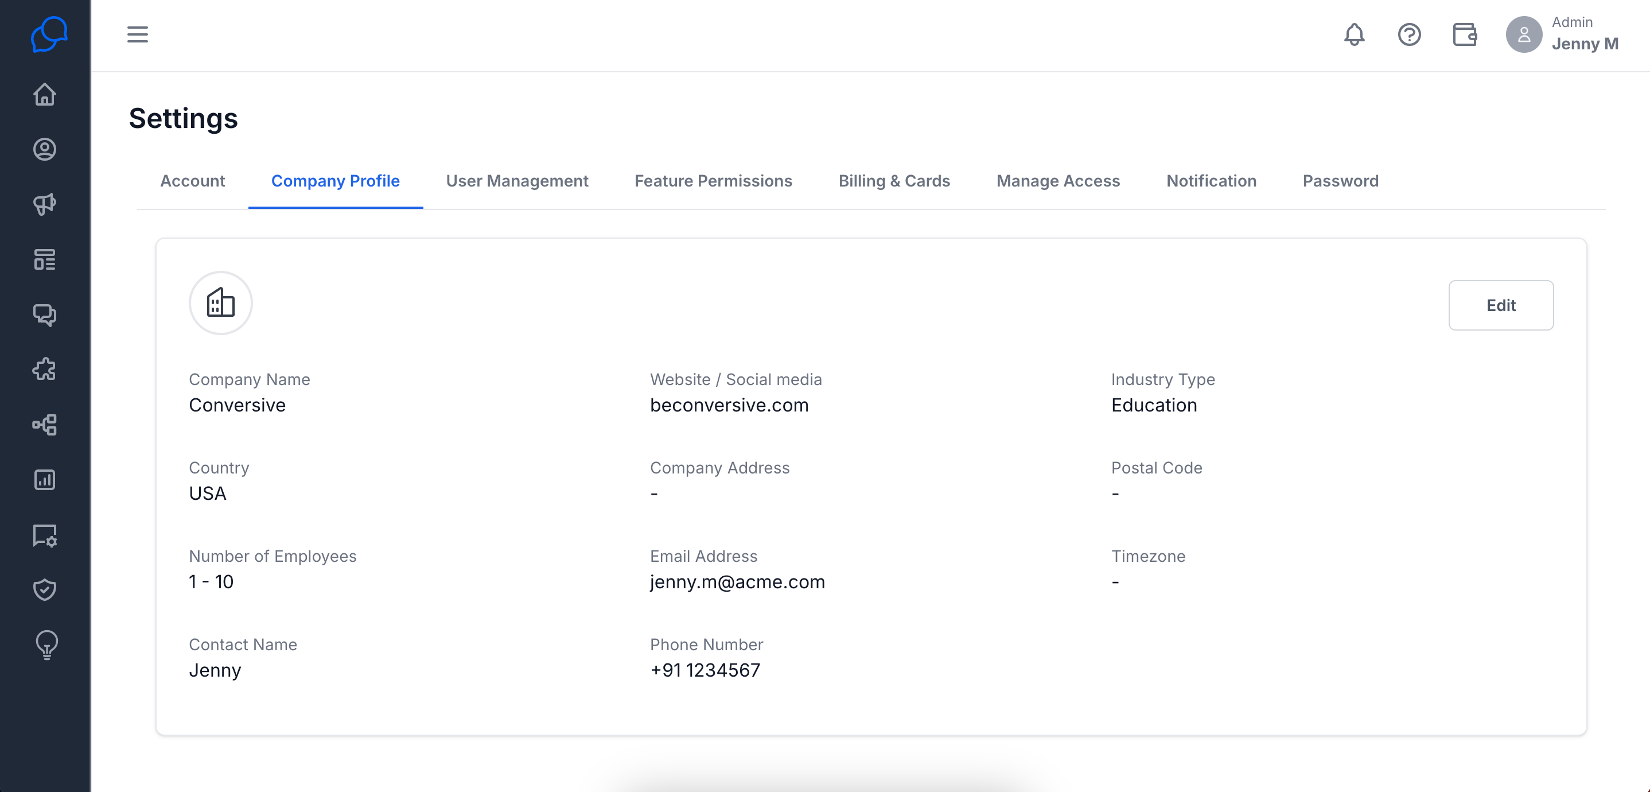The width and height of the screenshot is (1650, 792).
Task: Select the Company Profile tab
Action: coord(336,181)
